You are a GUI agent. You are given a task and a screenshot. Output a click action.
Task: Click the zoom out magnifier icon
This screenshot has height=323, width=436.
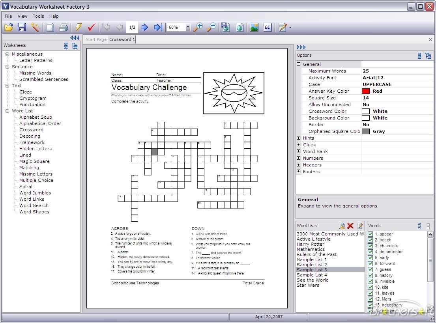pos(211,27)
